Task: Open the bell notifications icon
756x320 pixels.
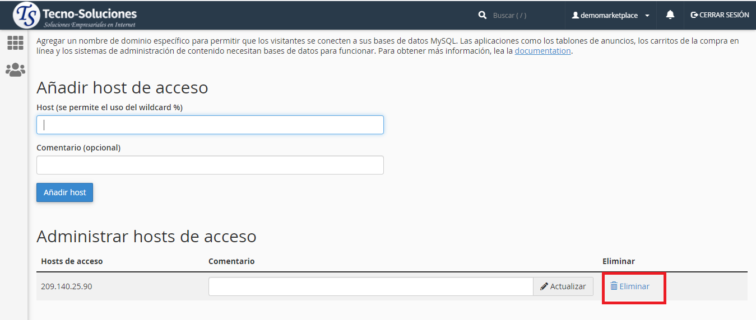Action: click(x=670, y=15)
